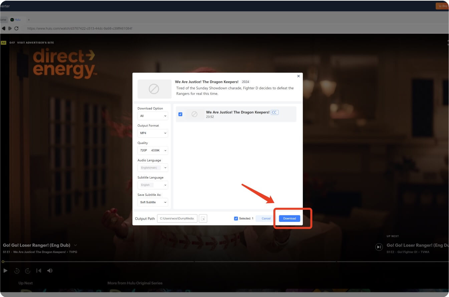Click the Play button in the Hulu player
The image size is (449, 297).
(x=5, y=271)
